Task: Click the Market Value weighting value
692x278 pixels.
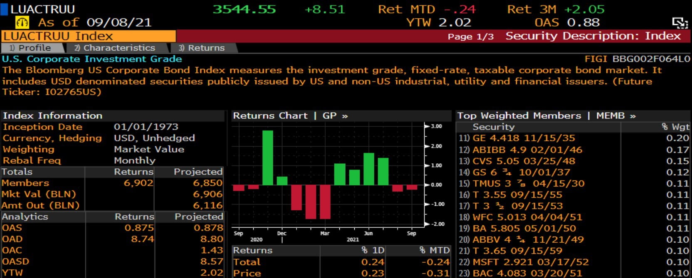Action: coord(149,149)
